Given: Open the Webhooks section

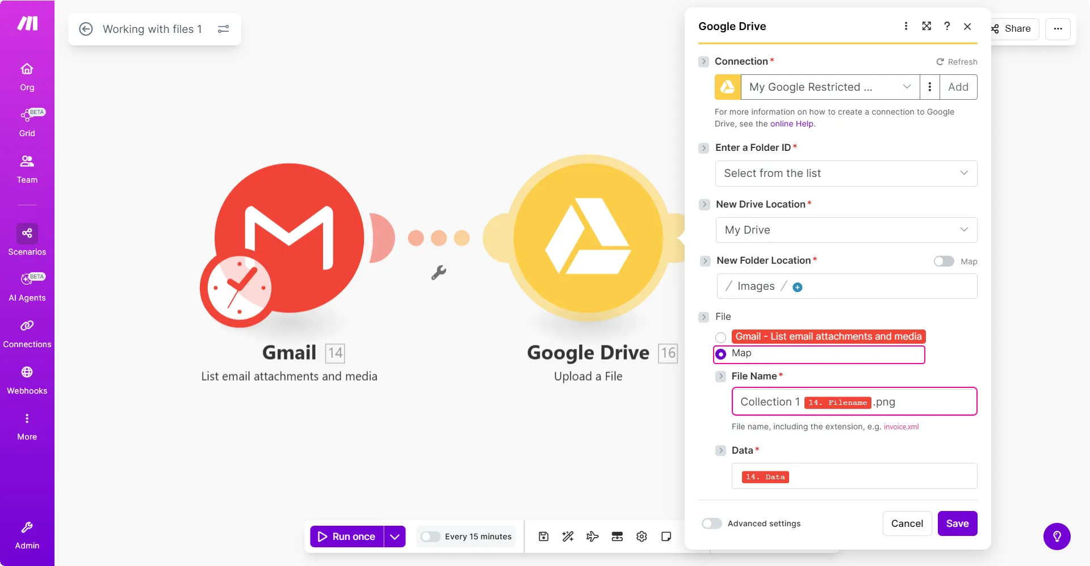Looking at the screenshot, I should pos(27,380).
